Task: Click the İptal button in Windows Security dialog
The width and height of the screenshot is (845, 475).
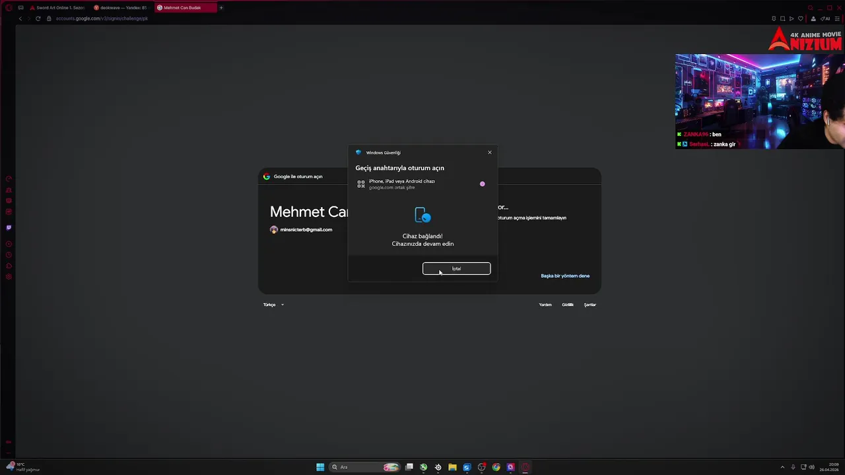Action: 456,269
